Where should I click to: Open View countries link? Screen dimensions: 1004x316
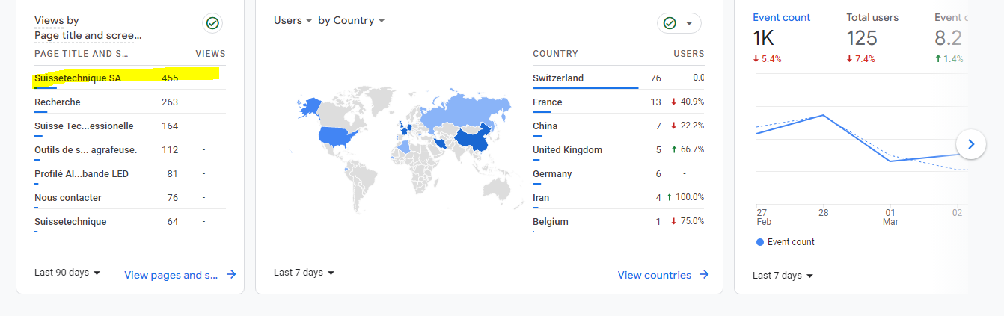click(654, 275)
